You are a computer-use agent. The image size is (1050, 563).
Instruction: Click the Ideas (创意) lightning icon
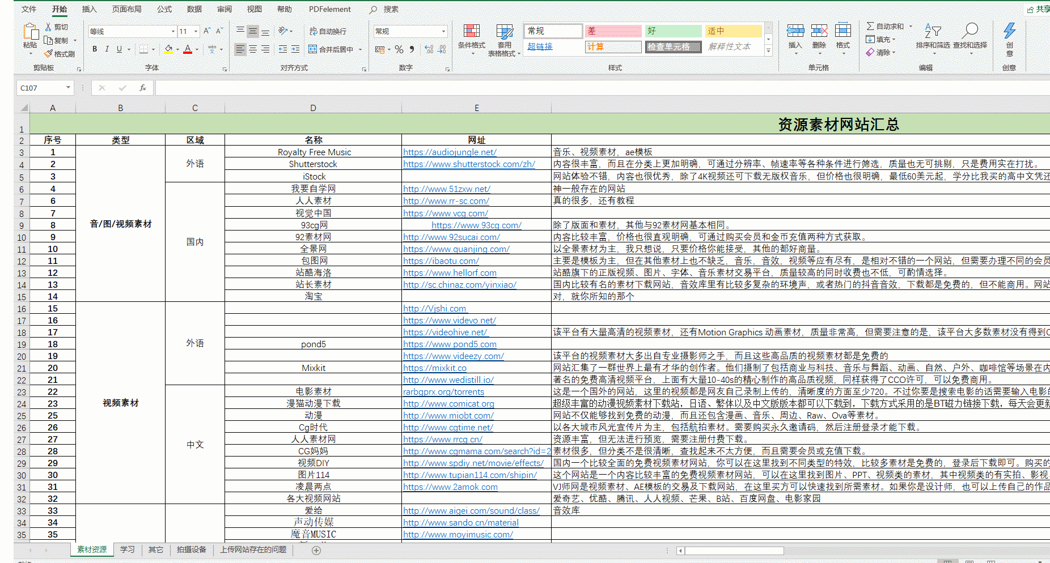tap(1010, 31)
